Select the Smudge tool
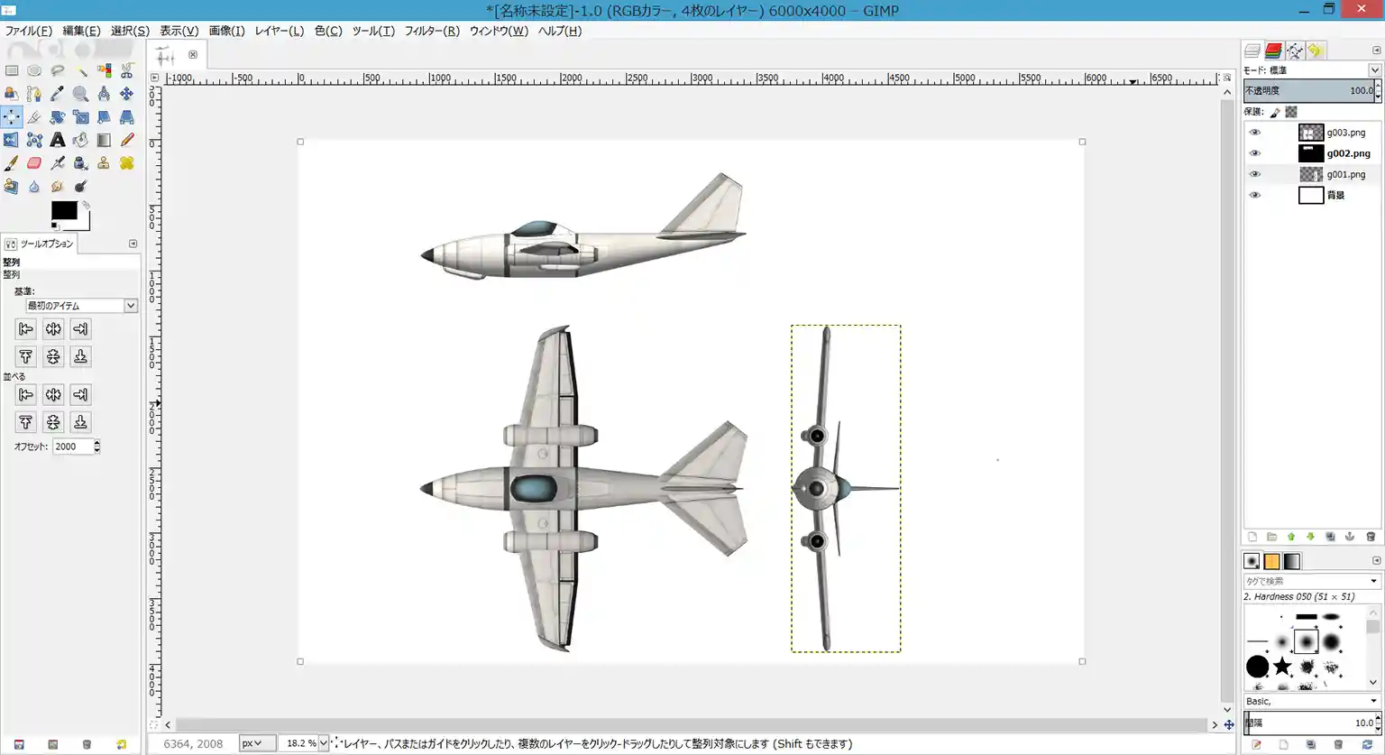Screen dimensions: 1385x755 tap(58, 187)
